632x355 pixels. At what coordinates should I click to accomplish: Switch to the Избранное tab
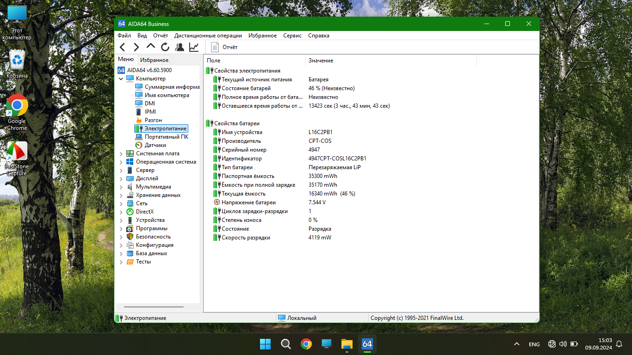point(155,60)
